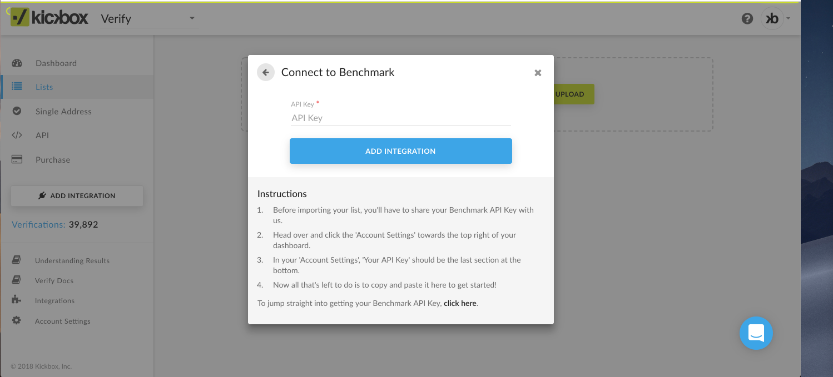
Task: Click the kb account avatar
Action: pyautogui.click(x=772, y=18)
